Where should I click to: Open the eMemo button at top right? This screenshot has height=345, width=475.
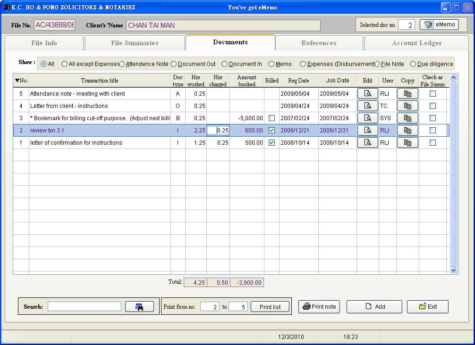click(x=439, y=25)
